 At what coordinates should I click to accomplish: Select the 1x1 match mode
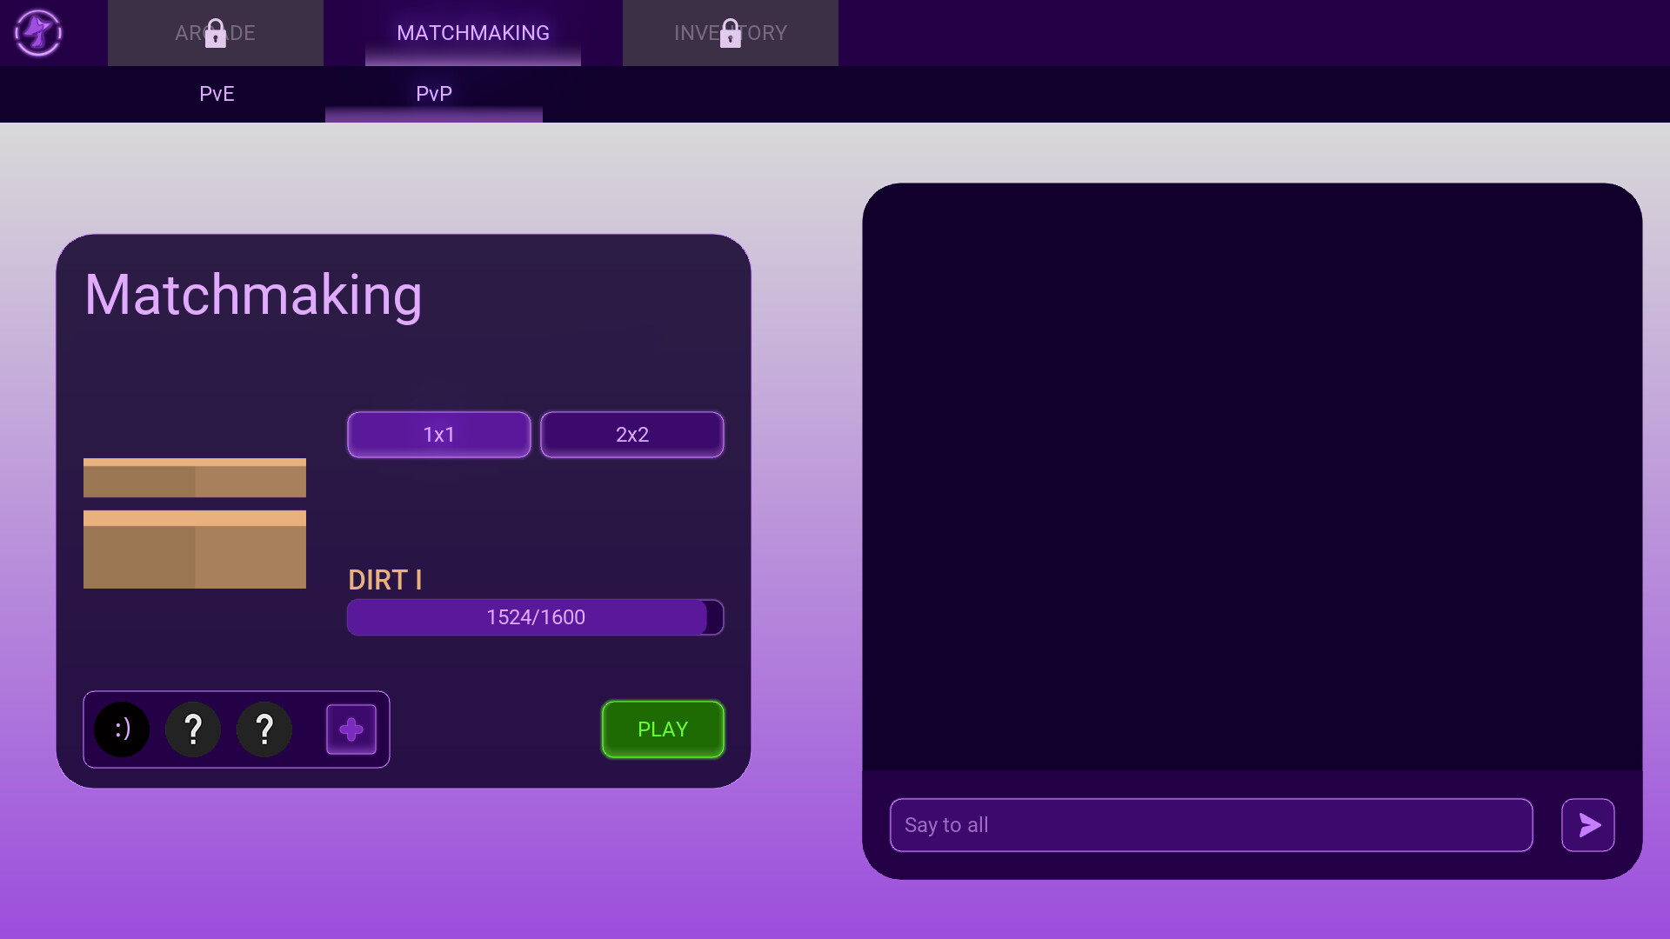pos(438,434)
